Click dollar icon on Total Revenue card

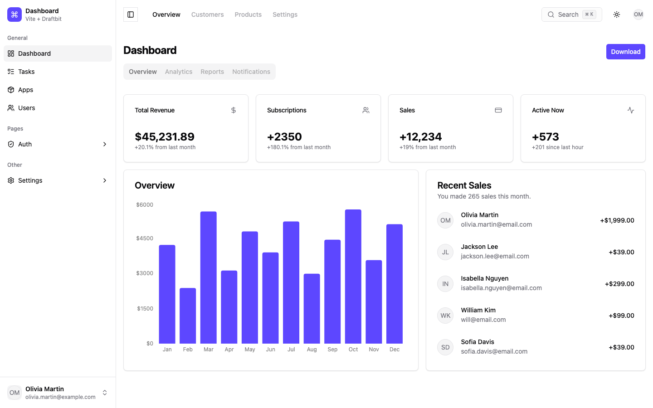tap(234, 110)
